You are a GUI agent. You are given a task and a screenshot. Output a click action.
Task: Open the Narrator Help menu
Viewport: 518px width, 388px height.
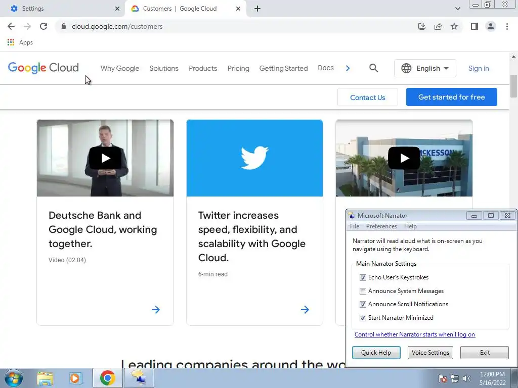click(410, 226)
